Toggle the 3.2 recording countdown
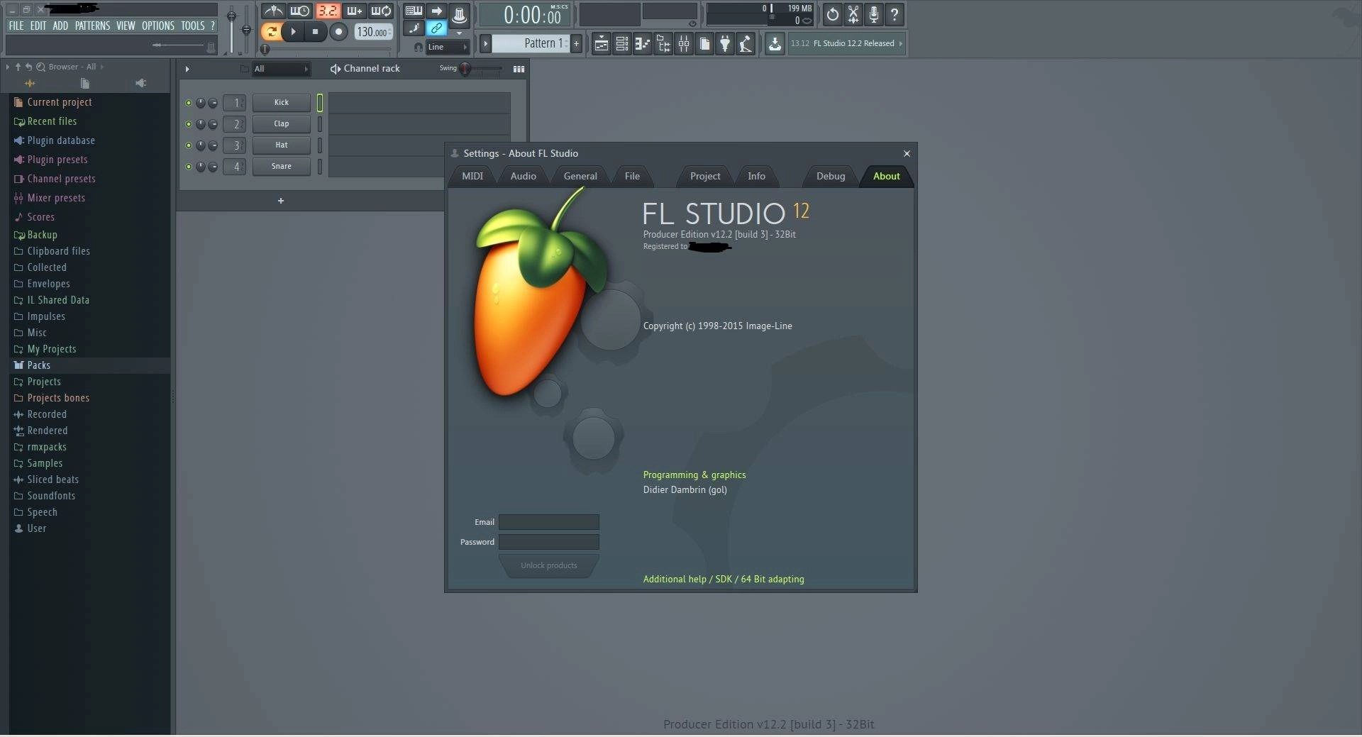The width and height of the screenshot is (1362, 737). tap(327, 11)
